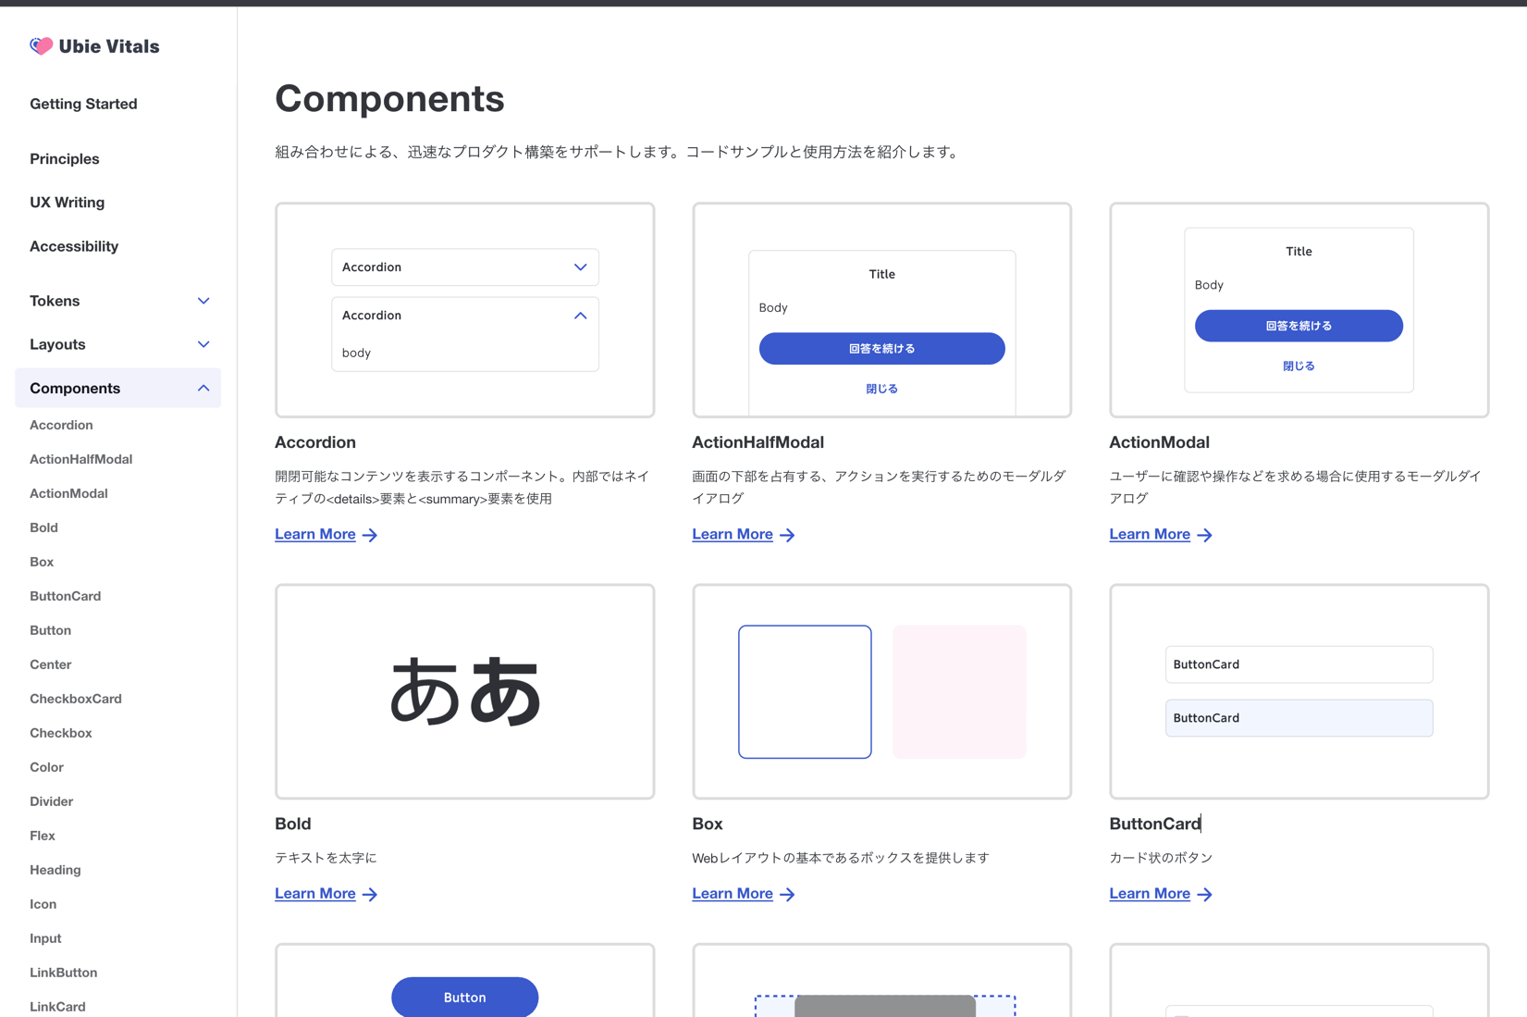The height and width of the screenshot is (1017, 1527).
Task: Go to Divider in sidebar list
Action: (x=51, y=801)
